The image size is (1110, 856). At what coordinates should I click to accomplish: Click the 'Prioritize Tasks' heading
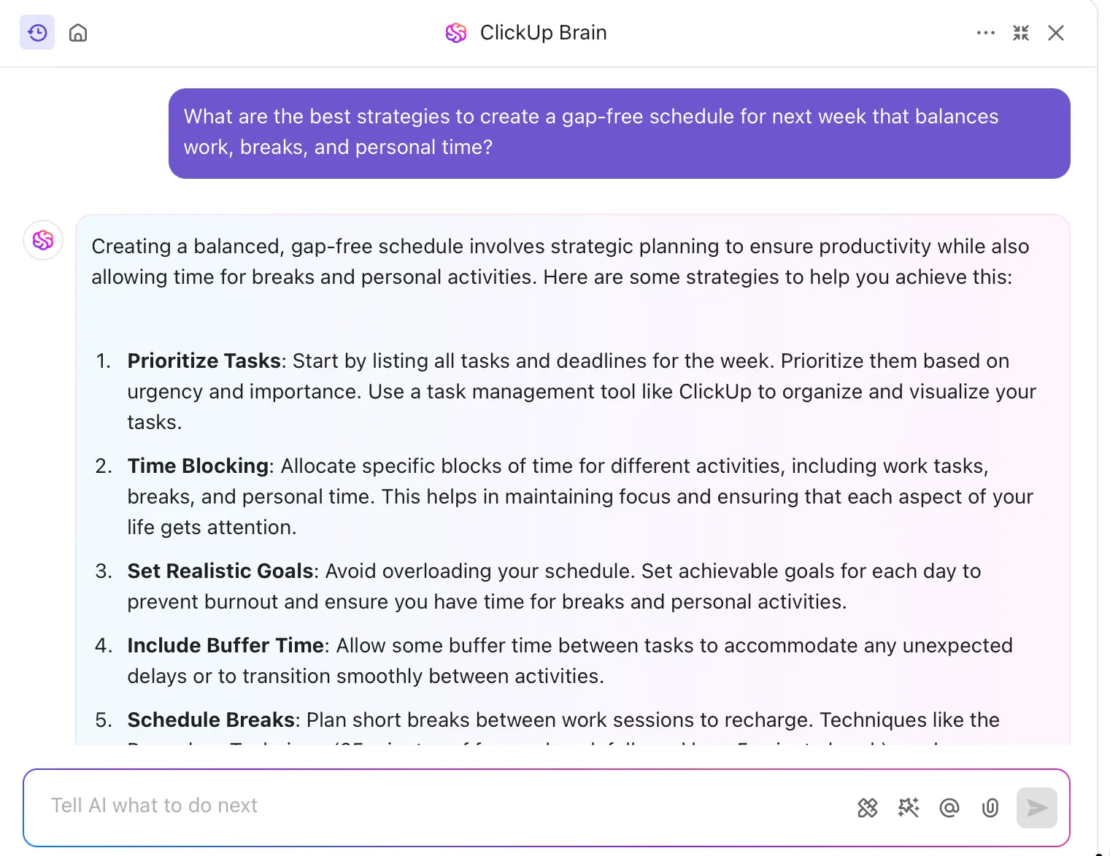[x=204, y=361]
